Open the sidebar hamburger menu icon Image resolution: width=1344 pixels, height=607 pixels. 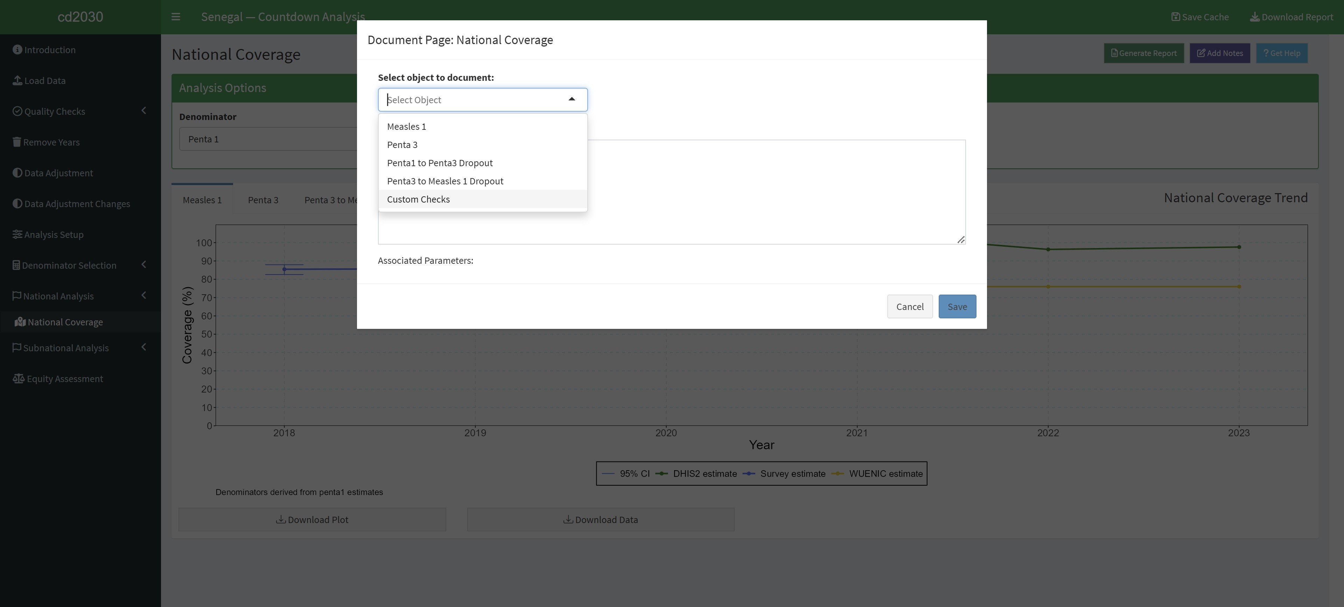point(175,16)
